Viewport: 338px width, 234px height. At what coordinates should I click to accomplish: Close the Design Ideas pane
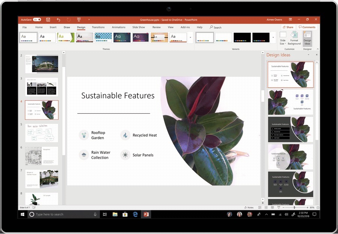coord(317,55)
